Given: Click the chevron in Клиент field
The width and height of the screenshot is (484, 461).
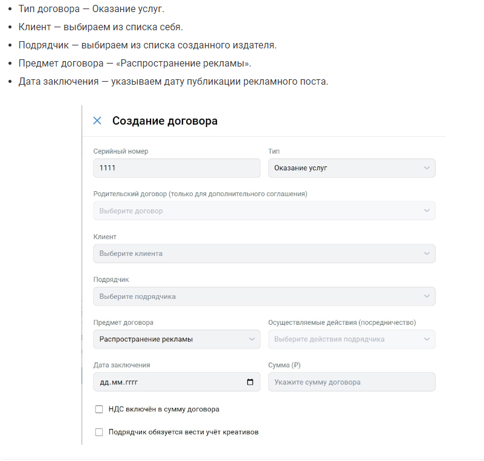Looking at the screenshot, I should 427,253.
